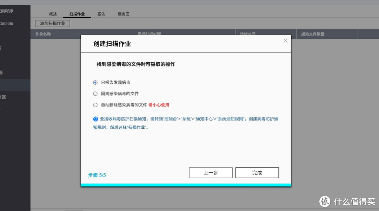Click the X to close 创建扫描作业 dialog
Screen dimensions: 379x211
[285, 40]
